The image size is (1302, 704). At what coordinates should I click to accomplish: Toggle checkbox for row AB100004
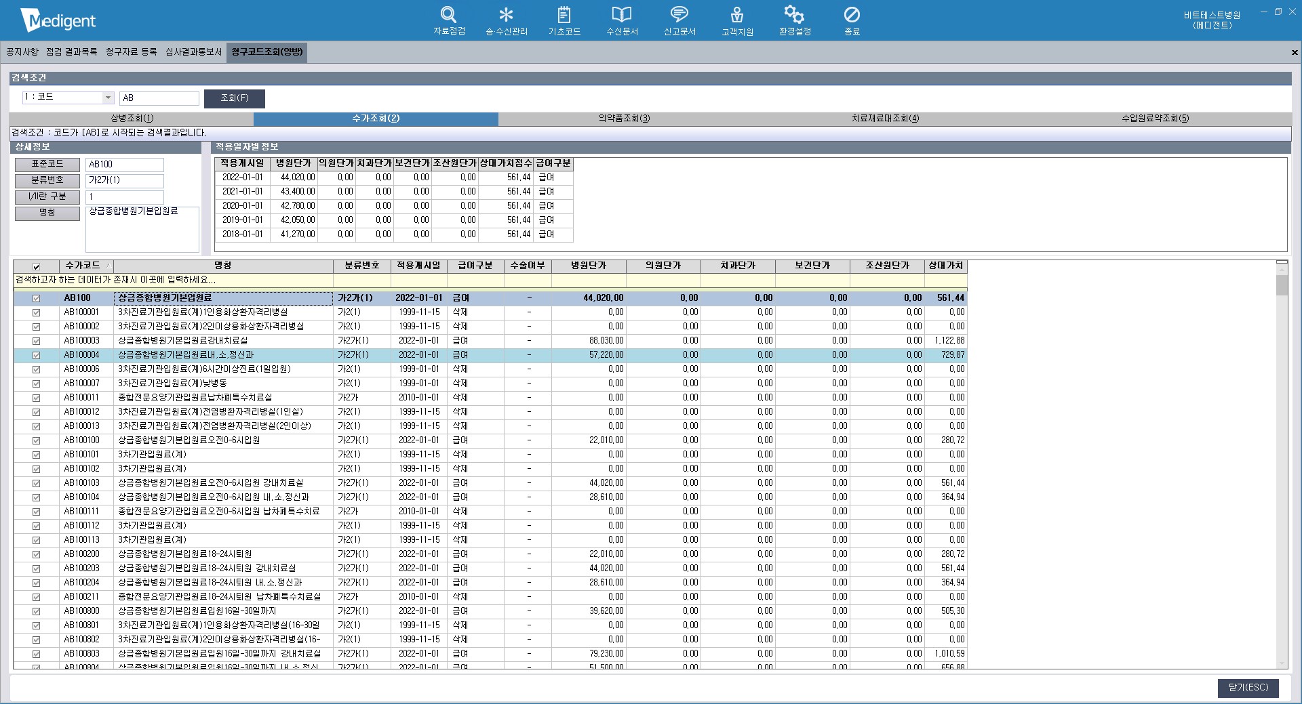[37, 355]
